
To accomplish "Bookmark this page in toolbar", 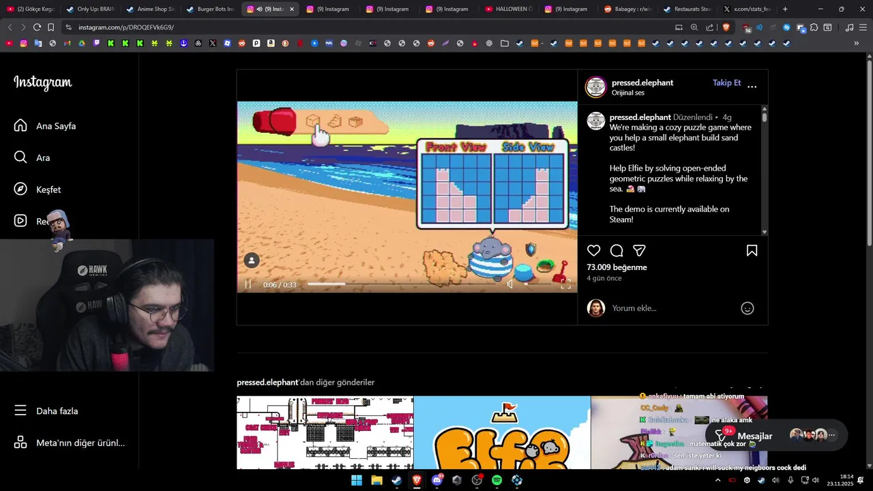I will point(50,27).
